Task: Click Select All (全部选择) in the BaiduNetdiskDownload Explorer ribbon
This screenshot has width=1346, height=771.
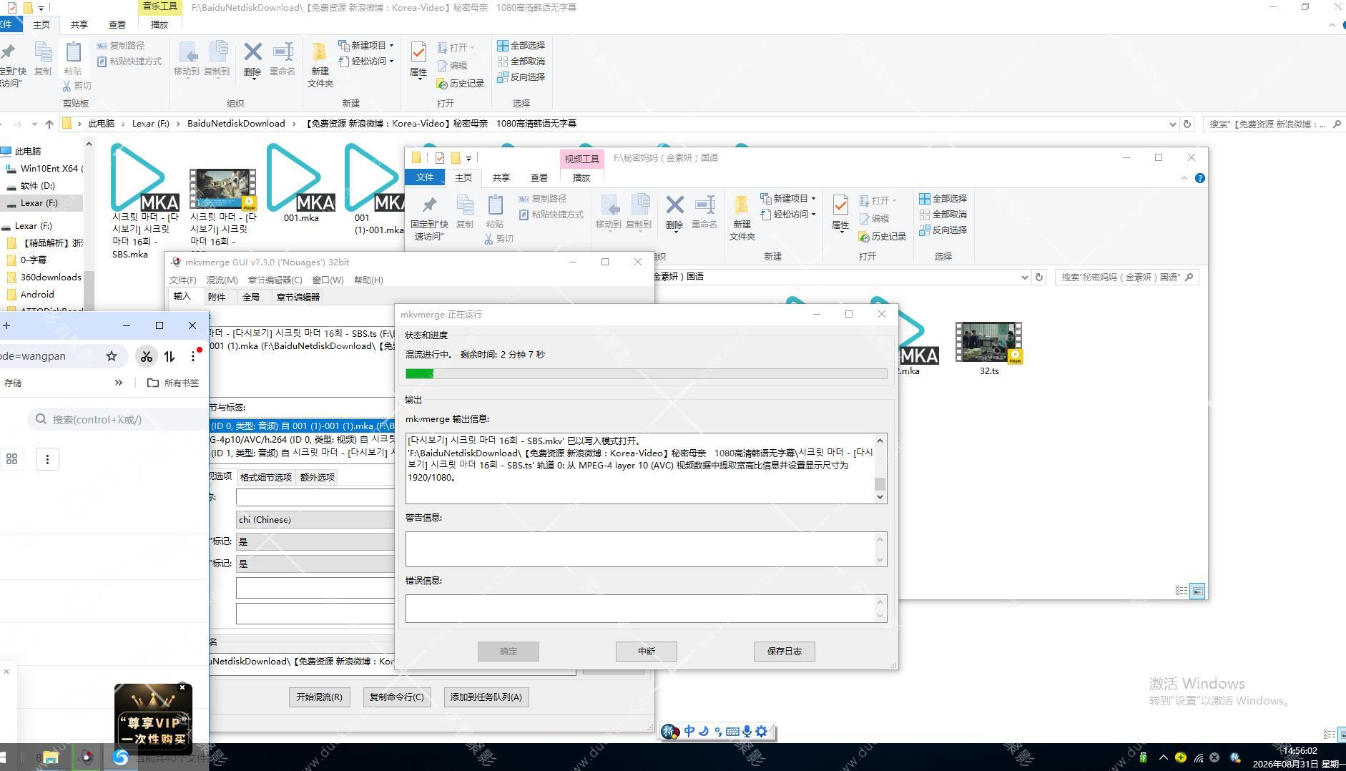Action: 521,45
